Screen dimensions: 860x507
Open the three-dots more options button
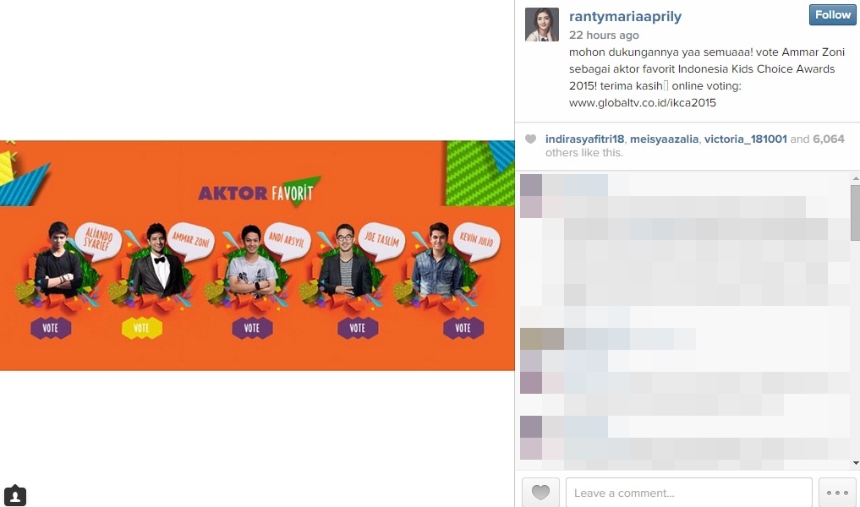pos(837,492)
